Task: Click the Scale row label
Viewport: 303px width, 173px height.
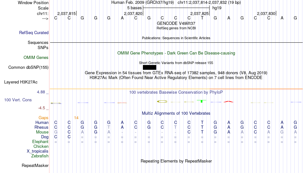Action: coord(43,8)
